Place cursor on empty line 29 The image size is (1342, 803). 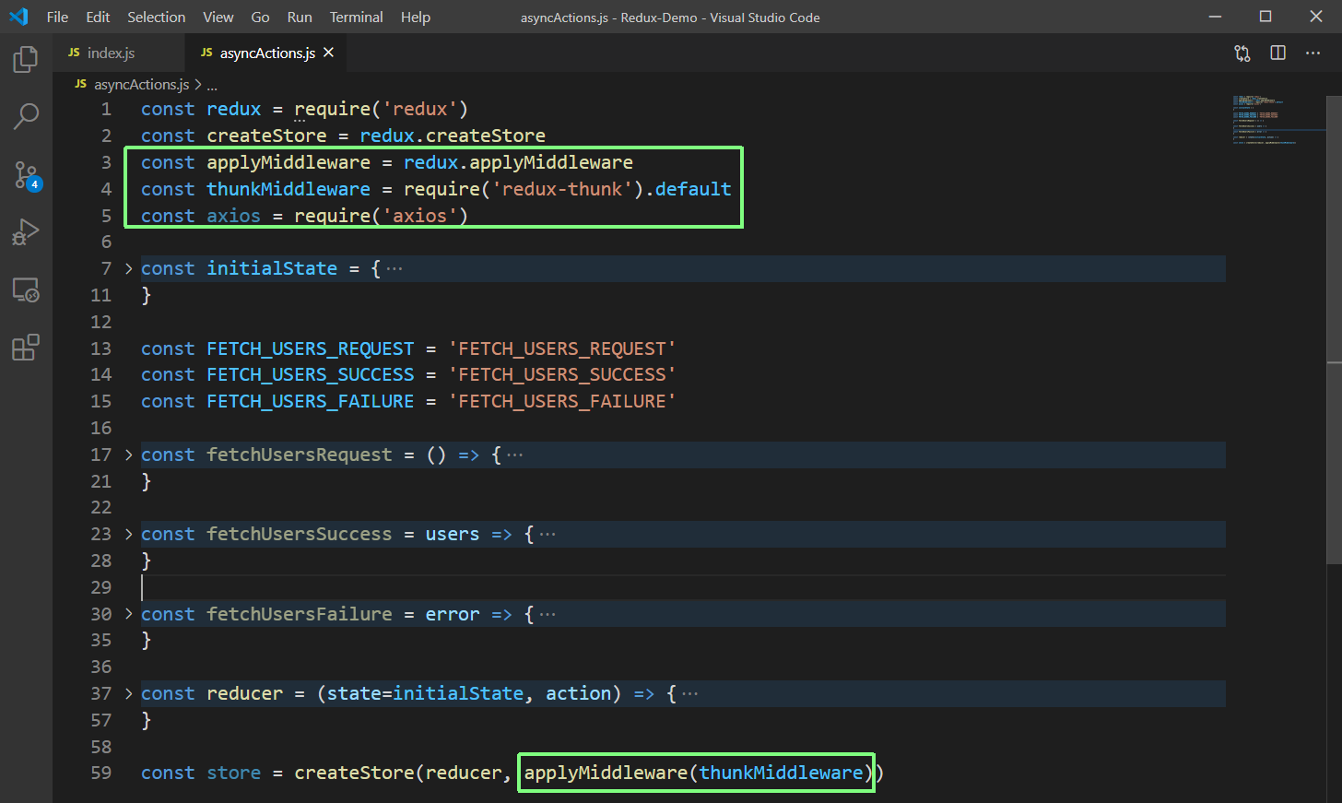pos(682,587)
